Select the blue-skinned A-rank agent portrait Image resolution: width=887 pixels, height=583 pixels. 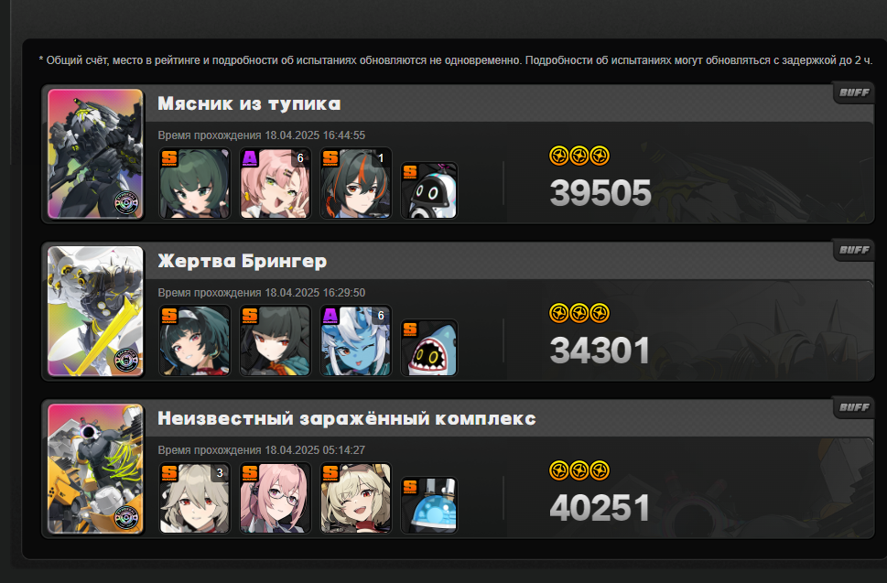355,340
